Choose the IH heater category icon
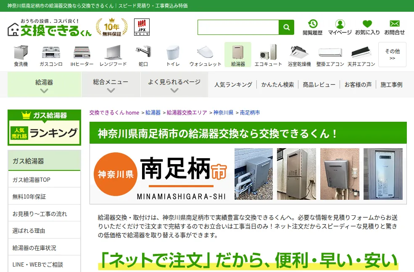The image size is (414, 272). [82, 52]
